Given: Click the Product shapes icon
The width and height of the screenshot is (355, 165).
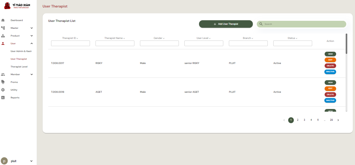Looking at the screenshot, I should 3,36.
